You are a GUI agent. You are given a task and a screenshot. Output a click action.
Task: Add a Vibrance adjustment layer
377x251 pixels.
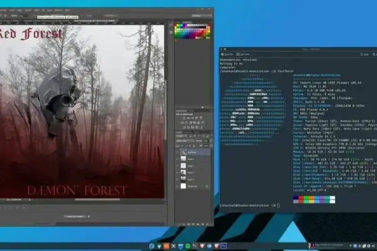click(201, 118)
